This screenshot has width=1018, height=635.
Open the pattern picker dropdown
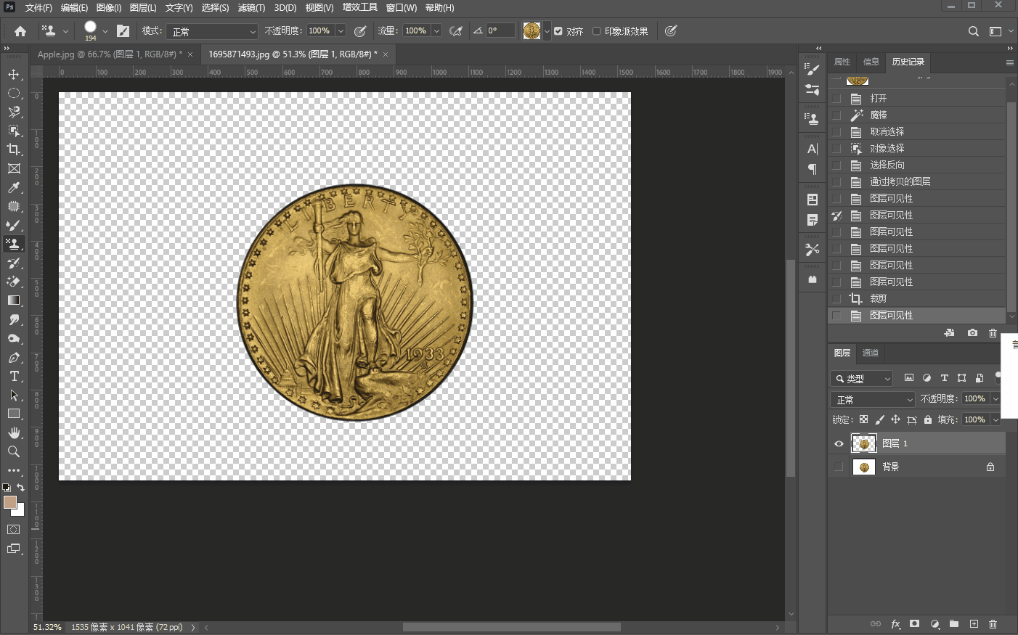click(x=547, y=31)
